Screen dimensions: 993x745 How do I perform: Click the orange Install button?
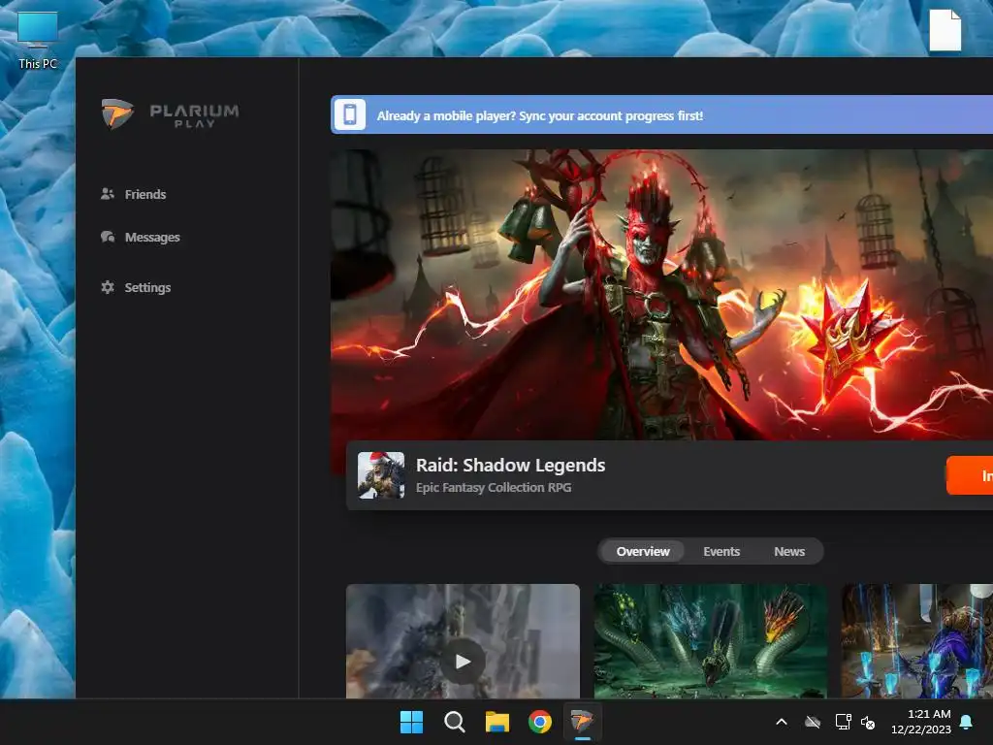[970, 475]
